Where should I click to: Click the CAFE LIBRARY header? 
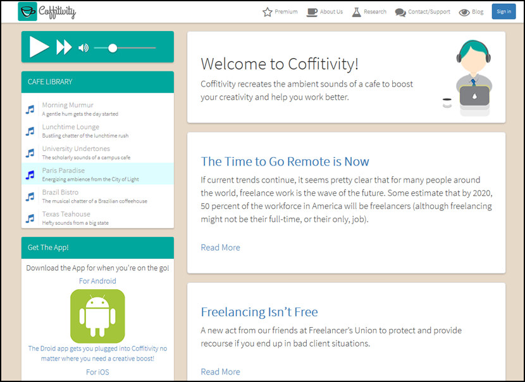(x=97, y=82)
